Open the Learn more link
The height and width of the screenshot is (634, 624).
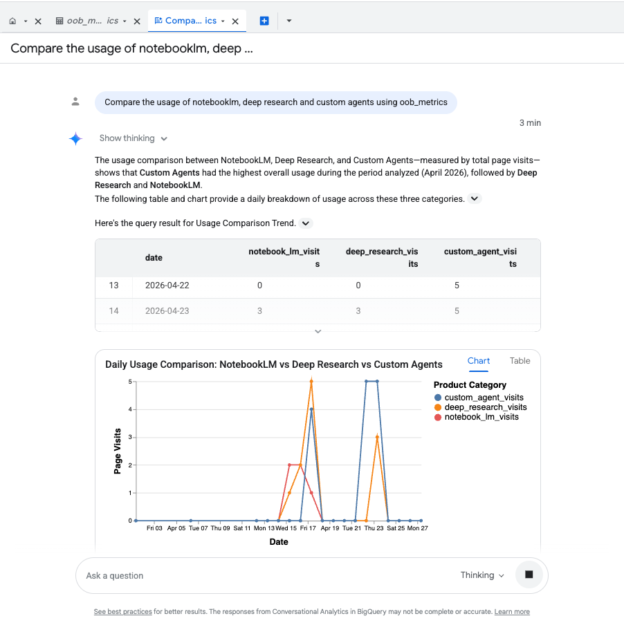[512, 612]
